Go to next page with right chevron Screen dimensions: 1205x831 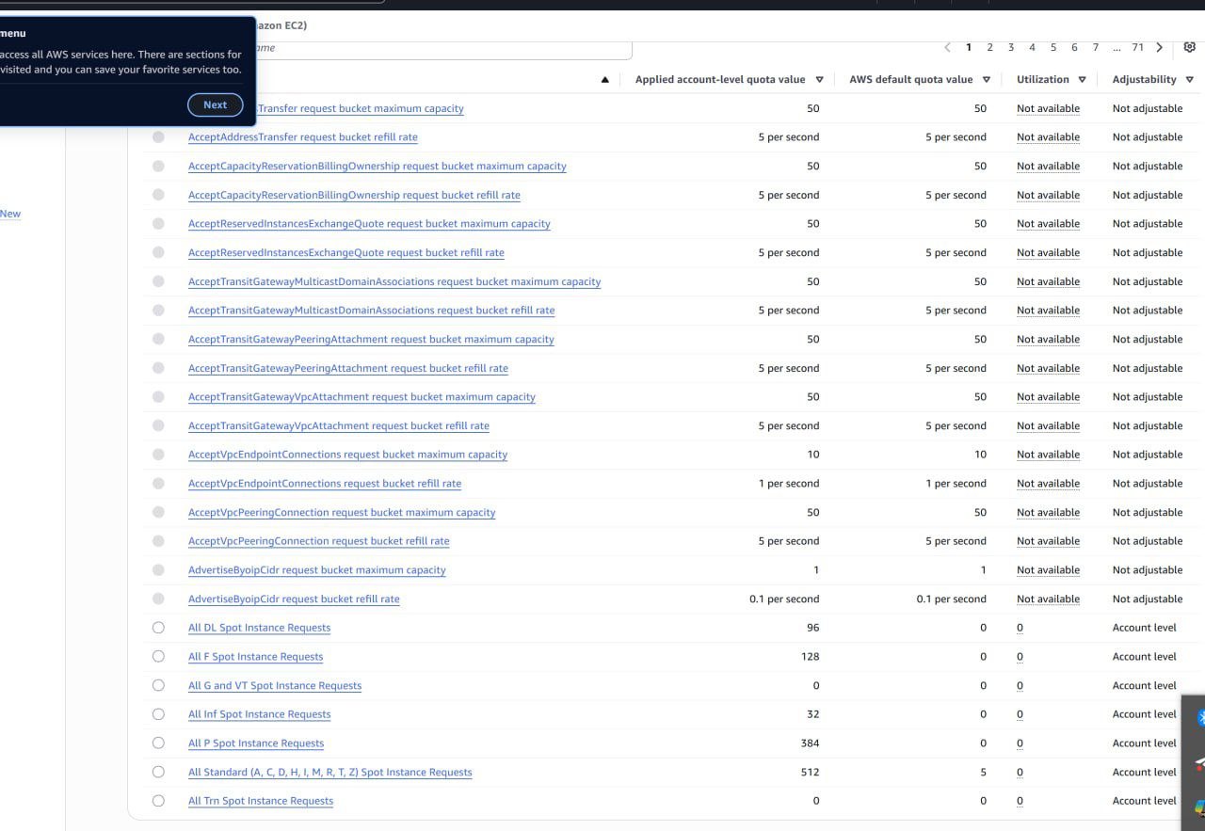pos(1159,47)
